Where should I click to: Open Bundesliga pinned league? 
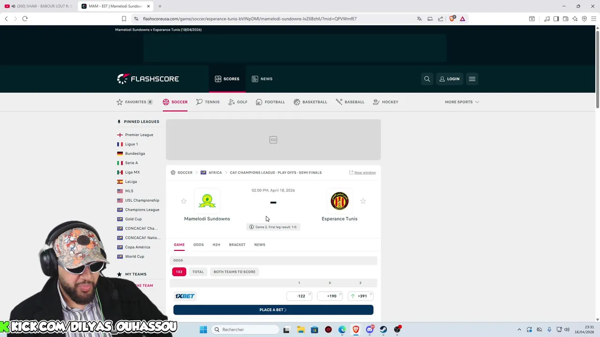(135, 154)
